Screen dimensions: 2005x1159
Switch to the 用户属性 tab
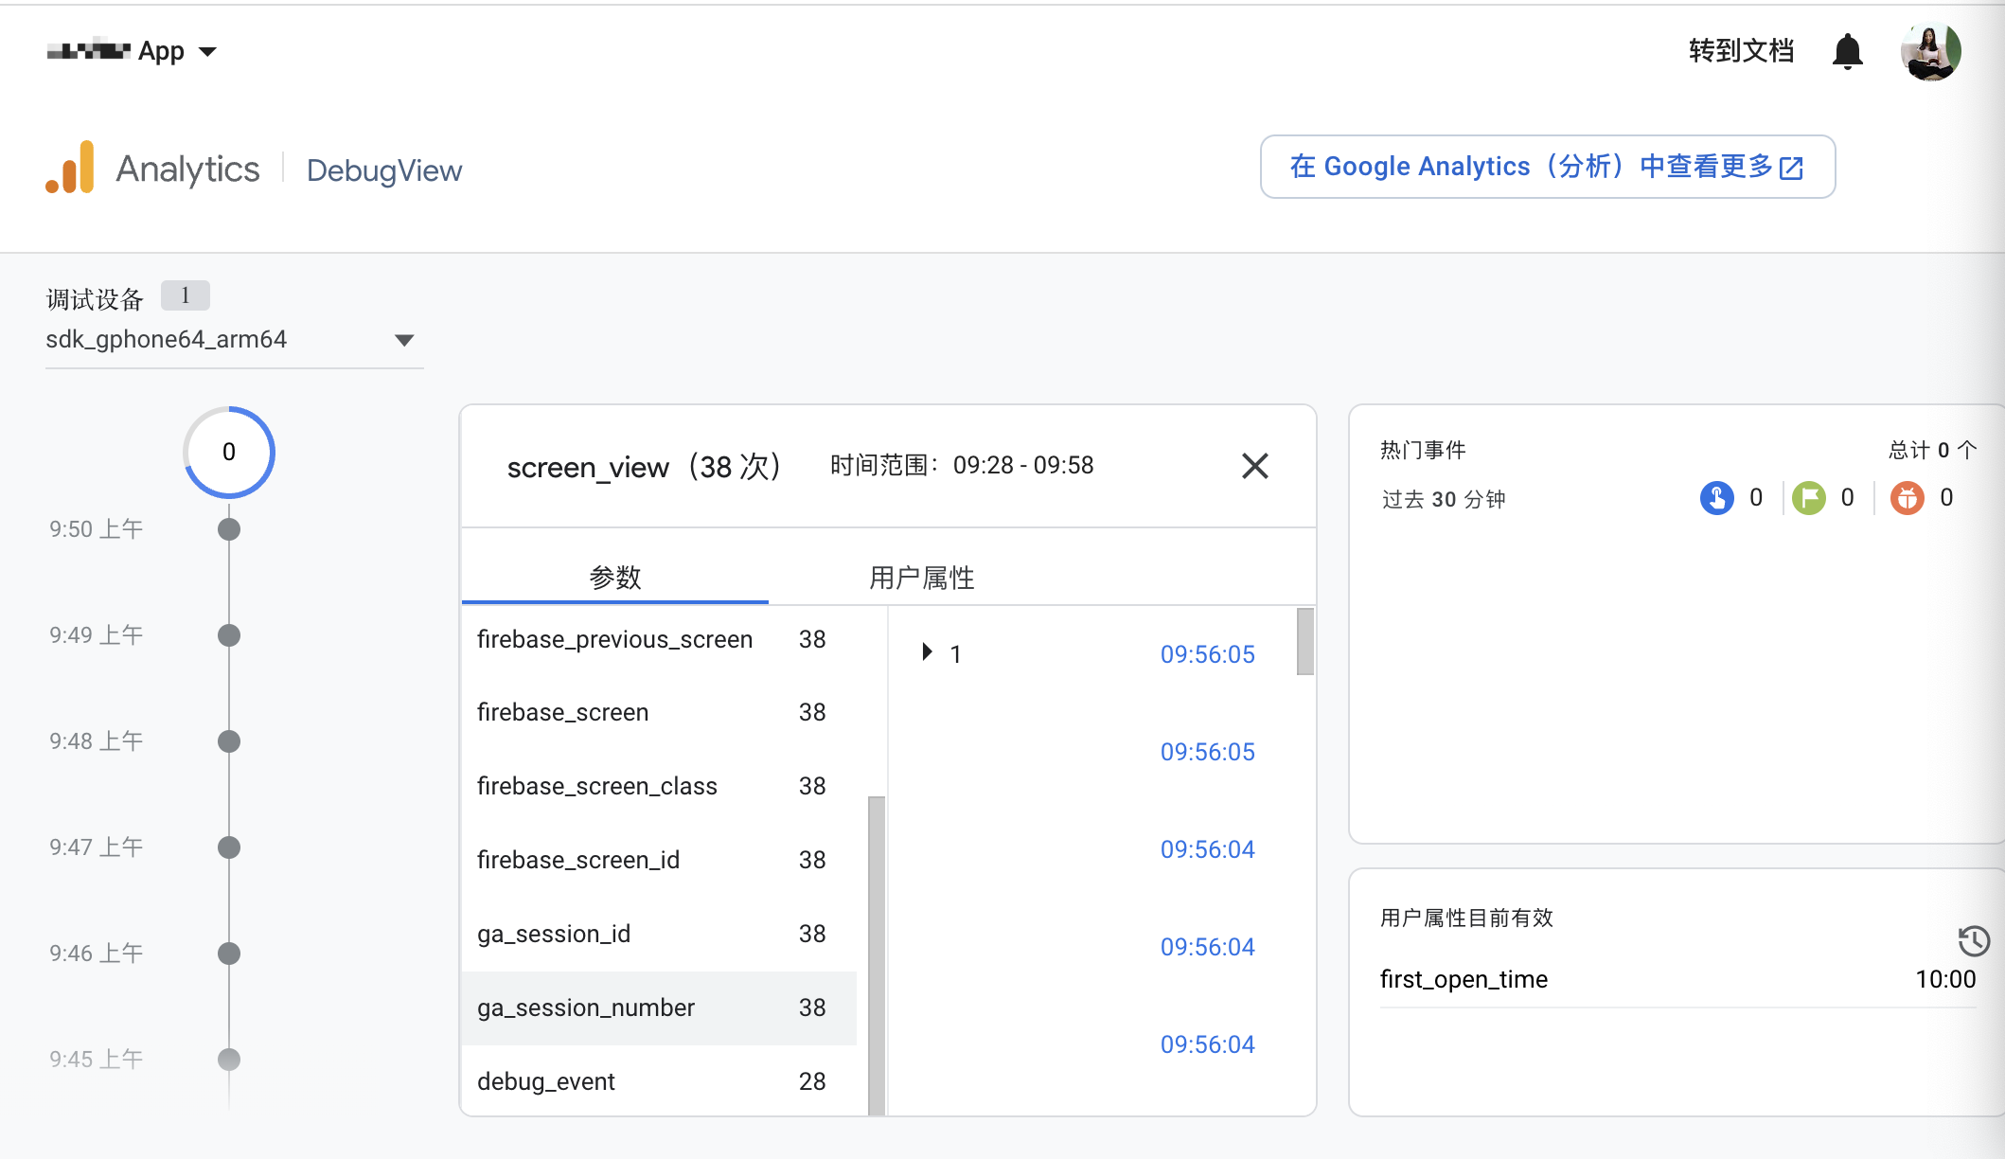click(921, 577)
